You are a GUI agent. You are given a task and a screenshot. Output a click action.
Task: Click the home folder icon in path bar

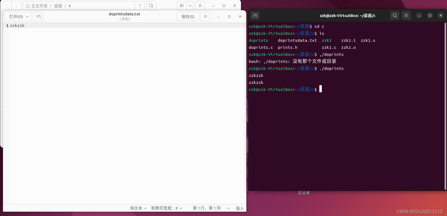coord(28,6)
